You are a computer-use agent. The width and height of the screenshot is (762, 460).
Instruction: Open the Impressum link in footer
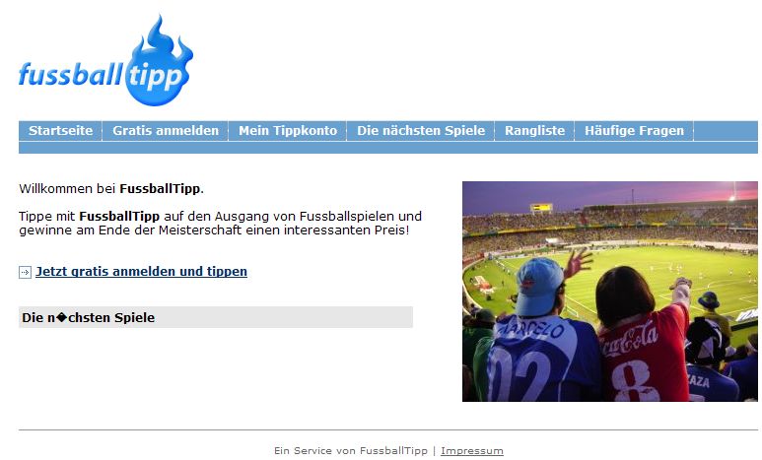click(x=472, y=451)
